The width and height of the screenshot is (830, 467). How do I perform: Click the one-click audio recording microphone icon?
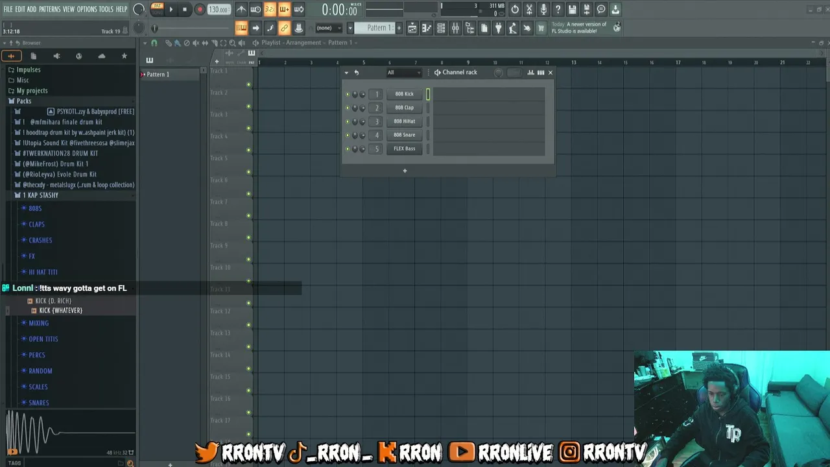(543, 10)
